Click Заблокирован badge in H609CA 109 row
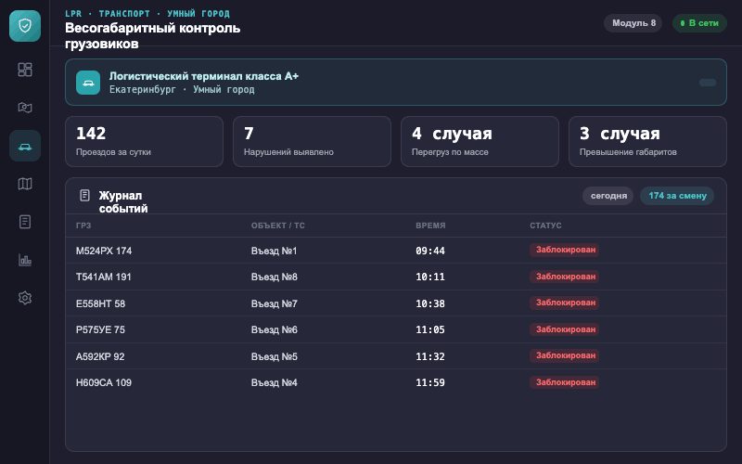 (565, 382)
